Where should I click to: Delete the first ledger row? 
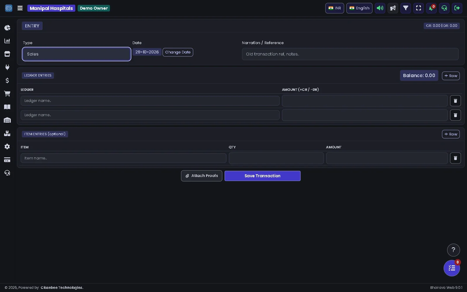[x=455, y=101]
